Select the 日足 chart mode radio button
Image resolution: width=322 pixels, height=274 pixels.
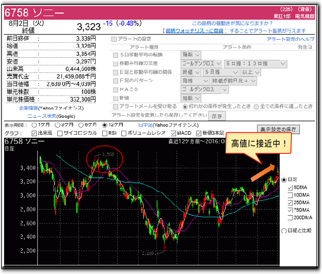[284, 180]
